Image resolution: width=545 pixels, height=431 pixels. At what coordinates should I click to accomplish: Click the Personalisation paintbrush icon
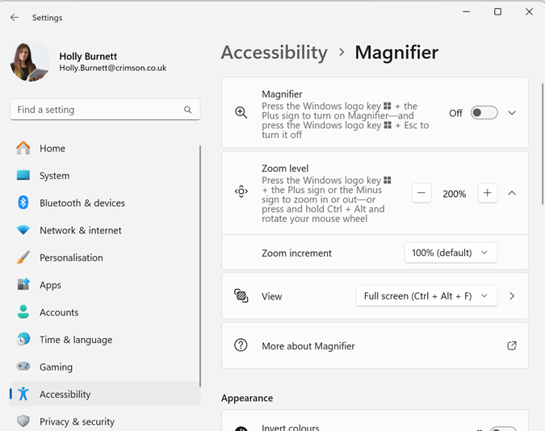tap(23, 257)
